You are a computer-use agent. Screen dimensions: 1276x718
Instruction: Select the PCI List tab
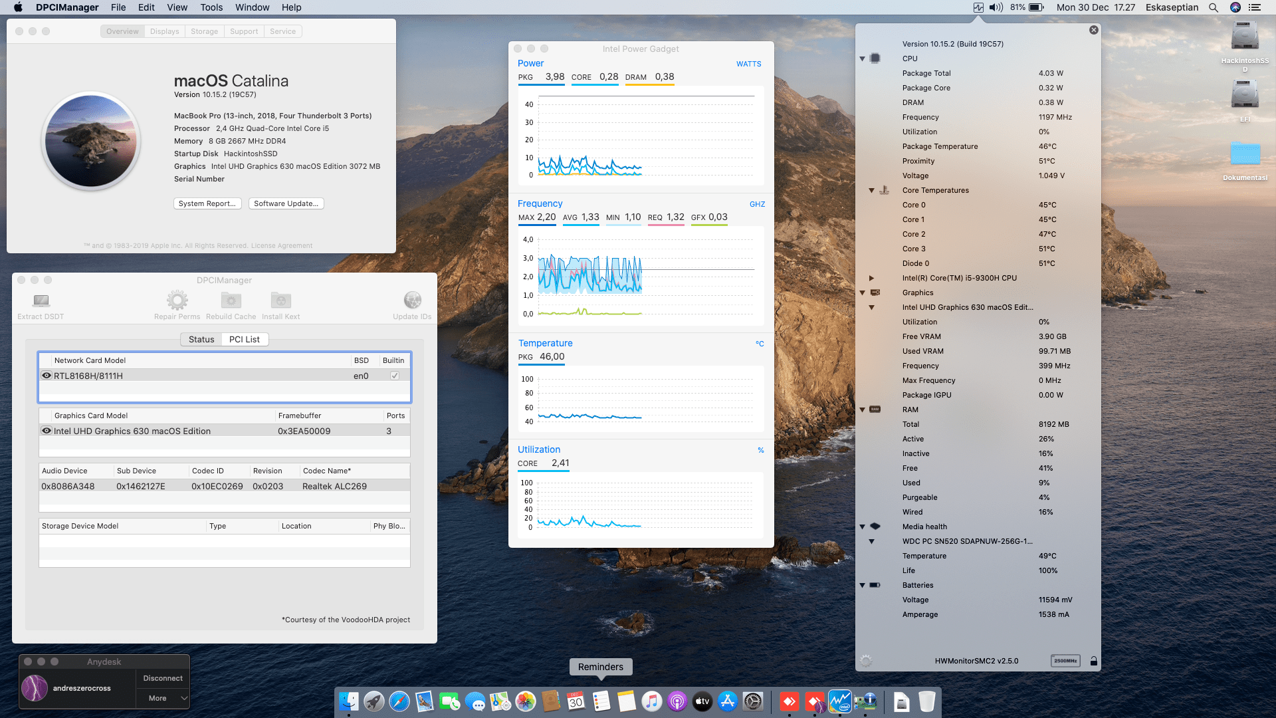245,339
